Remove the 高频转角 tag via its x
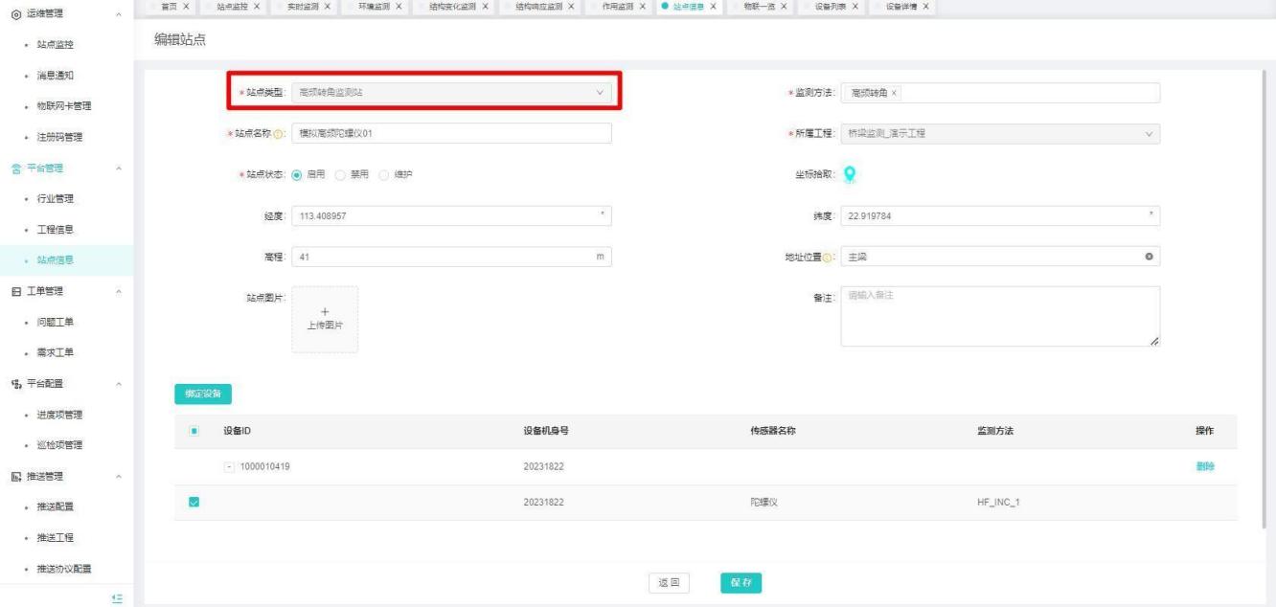The height and width of the screenshot is (607, 1276). click(x=894, y=92)
